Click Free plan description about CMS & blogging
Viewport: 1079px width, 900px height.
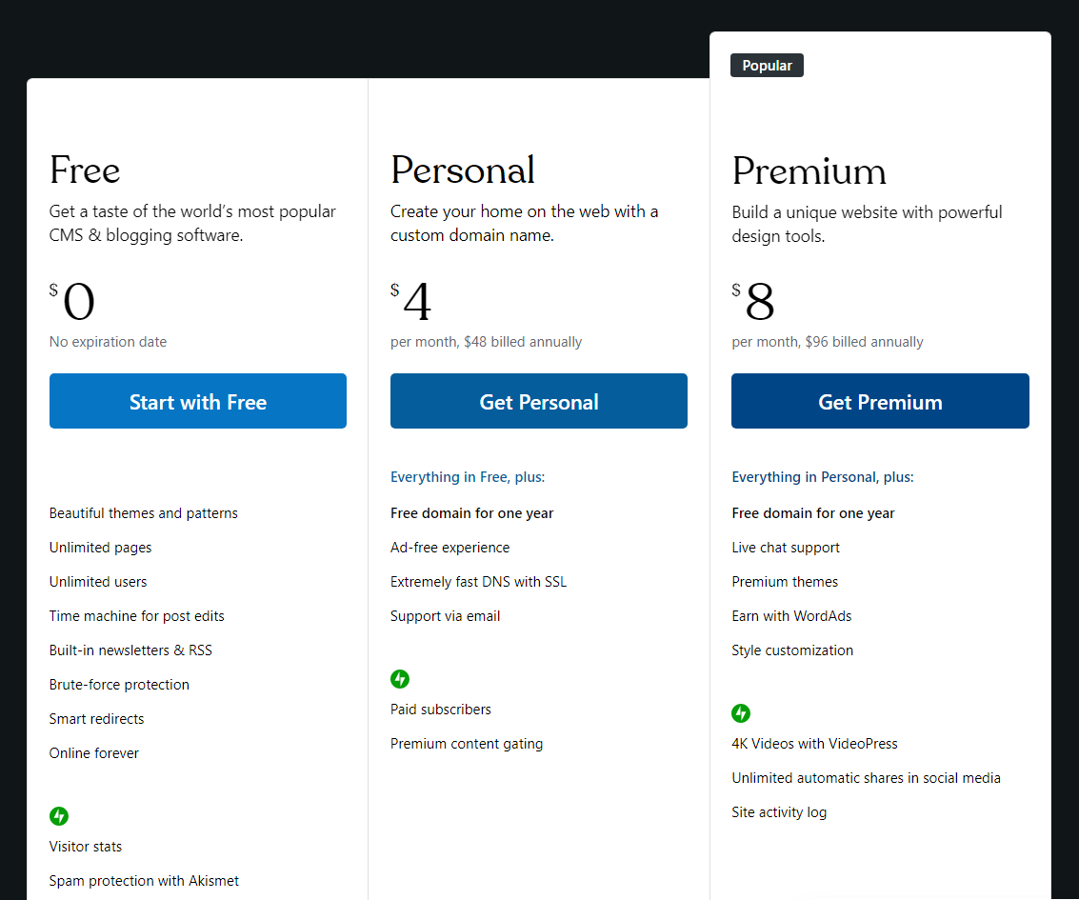[x=192, y=223]
